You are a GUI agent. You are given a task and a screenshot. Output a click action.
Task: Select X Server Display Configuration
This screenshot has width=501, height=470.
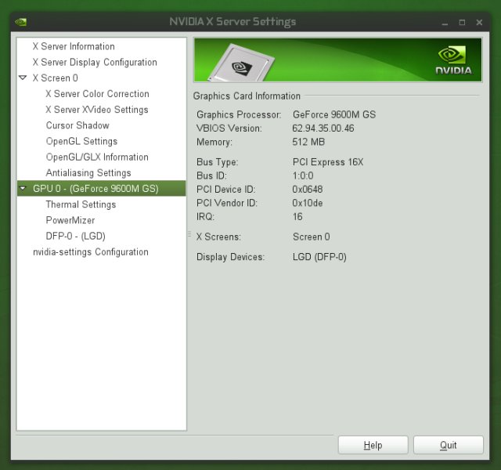click(x=95, y=62)
